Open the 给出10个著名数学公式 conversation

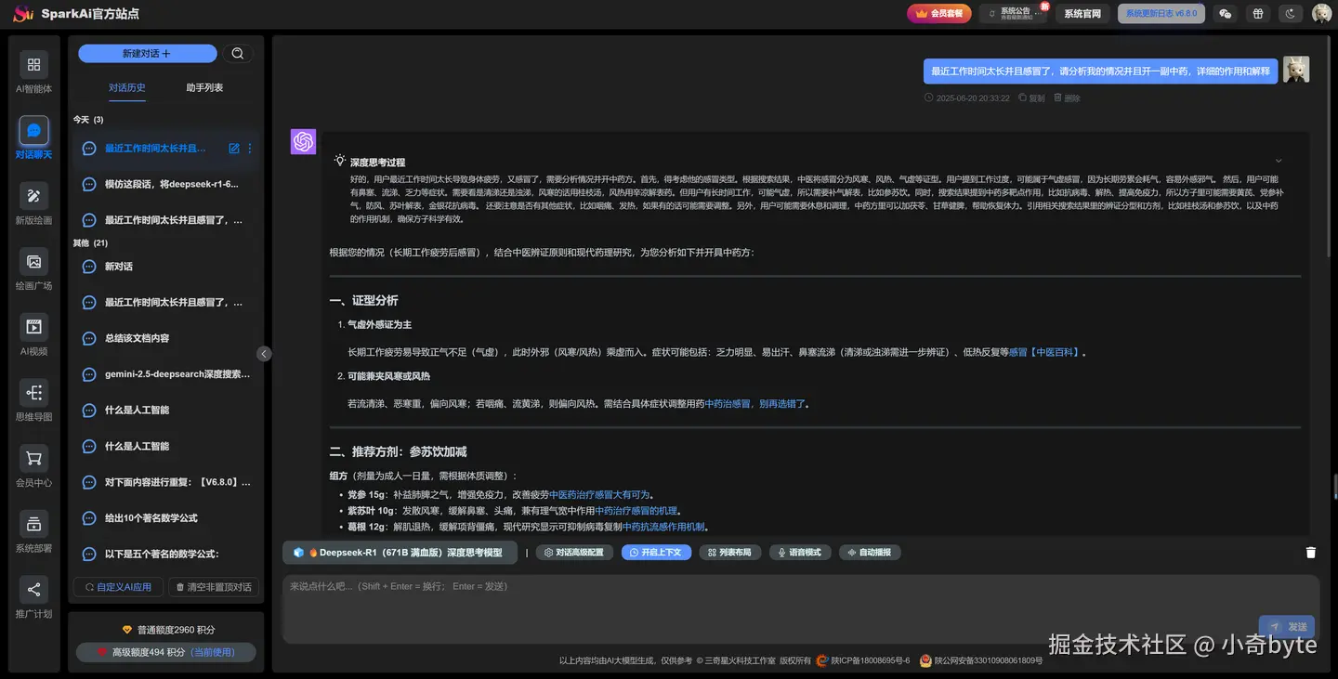(166, 518)
